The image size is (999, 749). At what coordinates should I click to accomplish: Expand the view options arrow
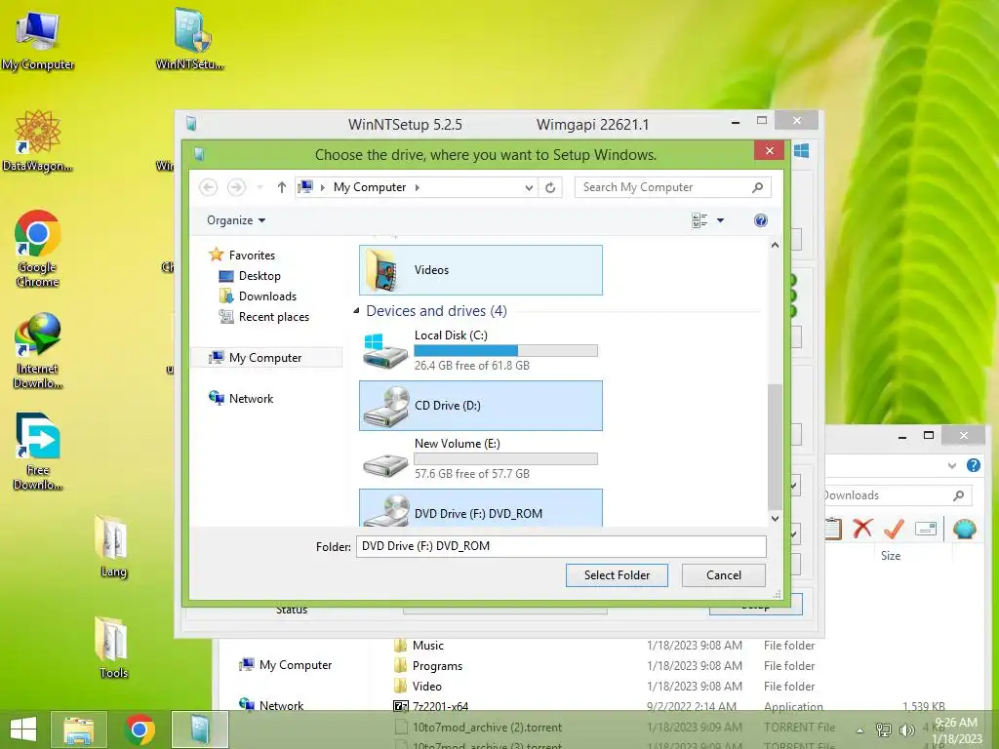pyautogui.click(x=721, y=220)
